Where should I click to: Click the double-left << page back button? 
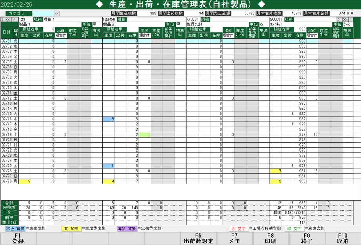pos(9,19)
